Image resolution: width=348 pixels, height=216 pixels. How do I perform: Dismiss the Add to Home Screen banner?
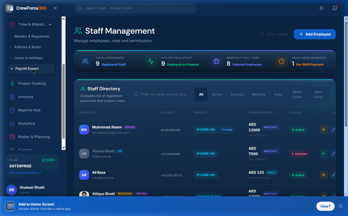pyautogui.click(x=341, y=206)
